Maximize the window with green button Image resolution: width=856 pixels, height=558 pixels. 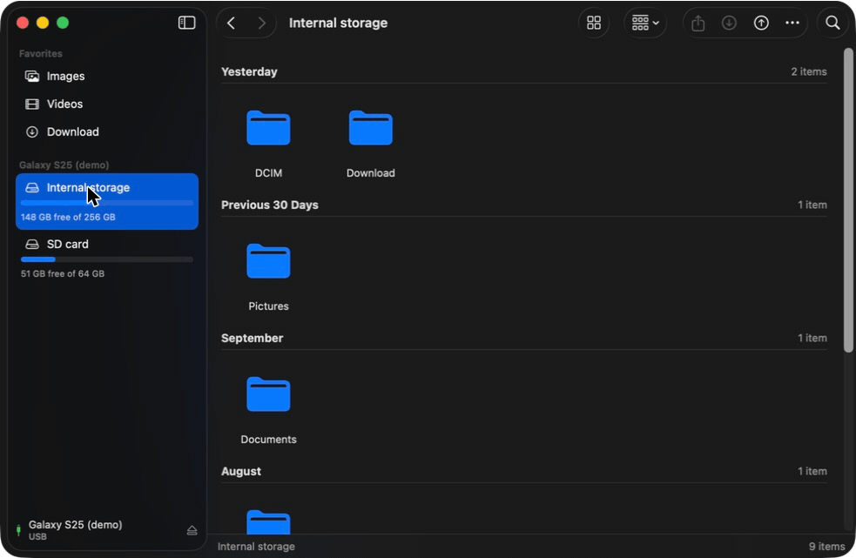[x=63, y=23]
